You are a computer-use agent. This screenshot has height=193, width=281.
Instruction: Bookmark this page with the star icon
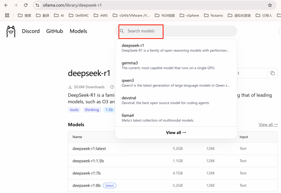270,5
